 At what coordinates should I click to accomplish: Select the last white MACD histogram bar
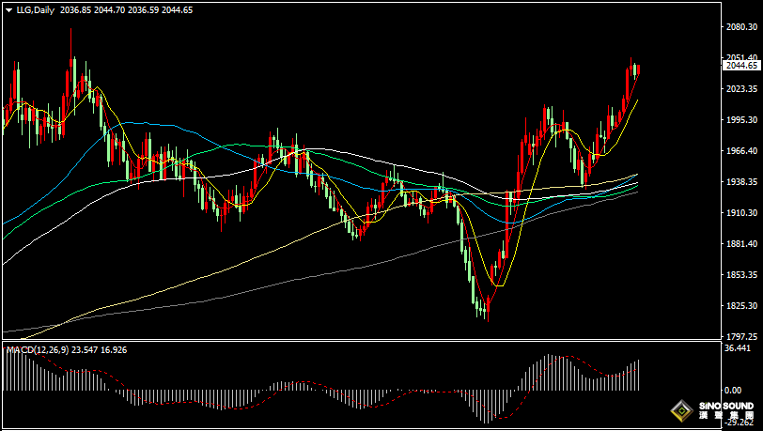pos(638,375)
